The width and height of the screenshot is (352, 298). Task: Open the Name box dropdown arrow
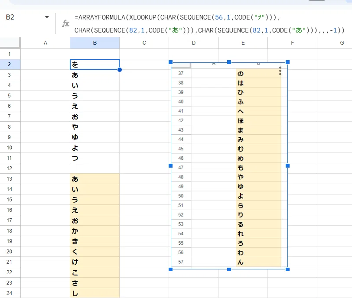[x=47, y=17]
